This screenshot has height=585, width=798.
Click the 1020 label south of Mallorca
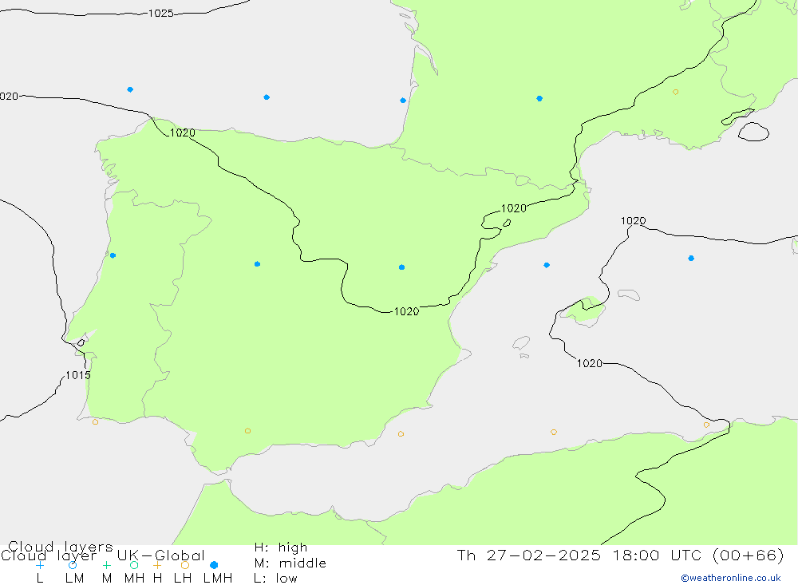tap(590, 363)
